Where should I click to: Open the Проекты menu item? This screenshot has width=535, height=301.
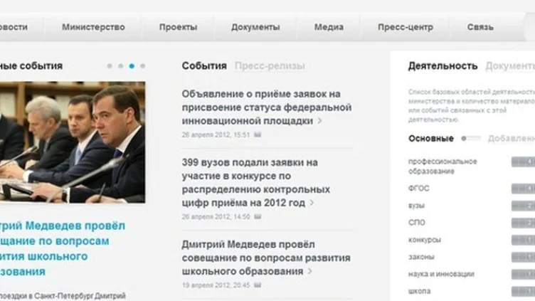(x=178, y=27)
